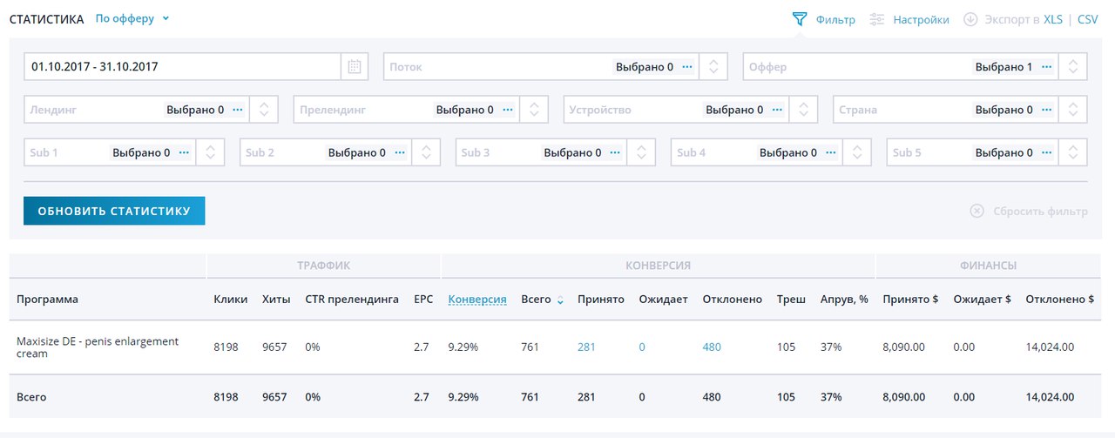The image size is (1115, 438).
Task: Sort by Конверсия column header
Action: pyautogui.click(x=477, y=300)
